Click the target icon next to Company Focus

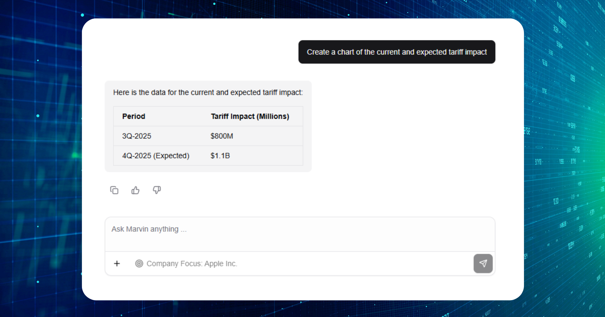click(x=139, y=263)
